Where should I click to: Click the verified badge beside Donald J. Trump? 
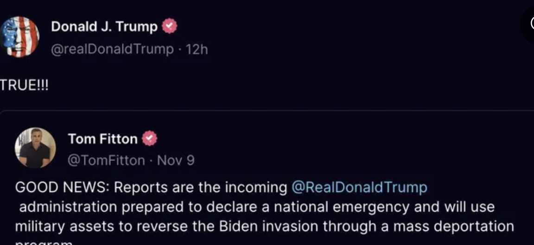[x=170, y=27]
